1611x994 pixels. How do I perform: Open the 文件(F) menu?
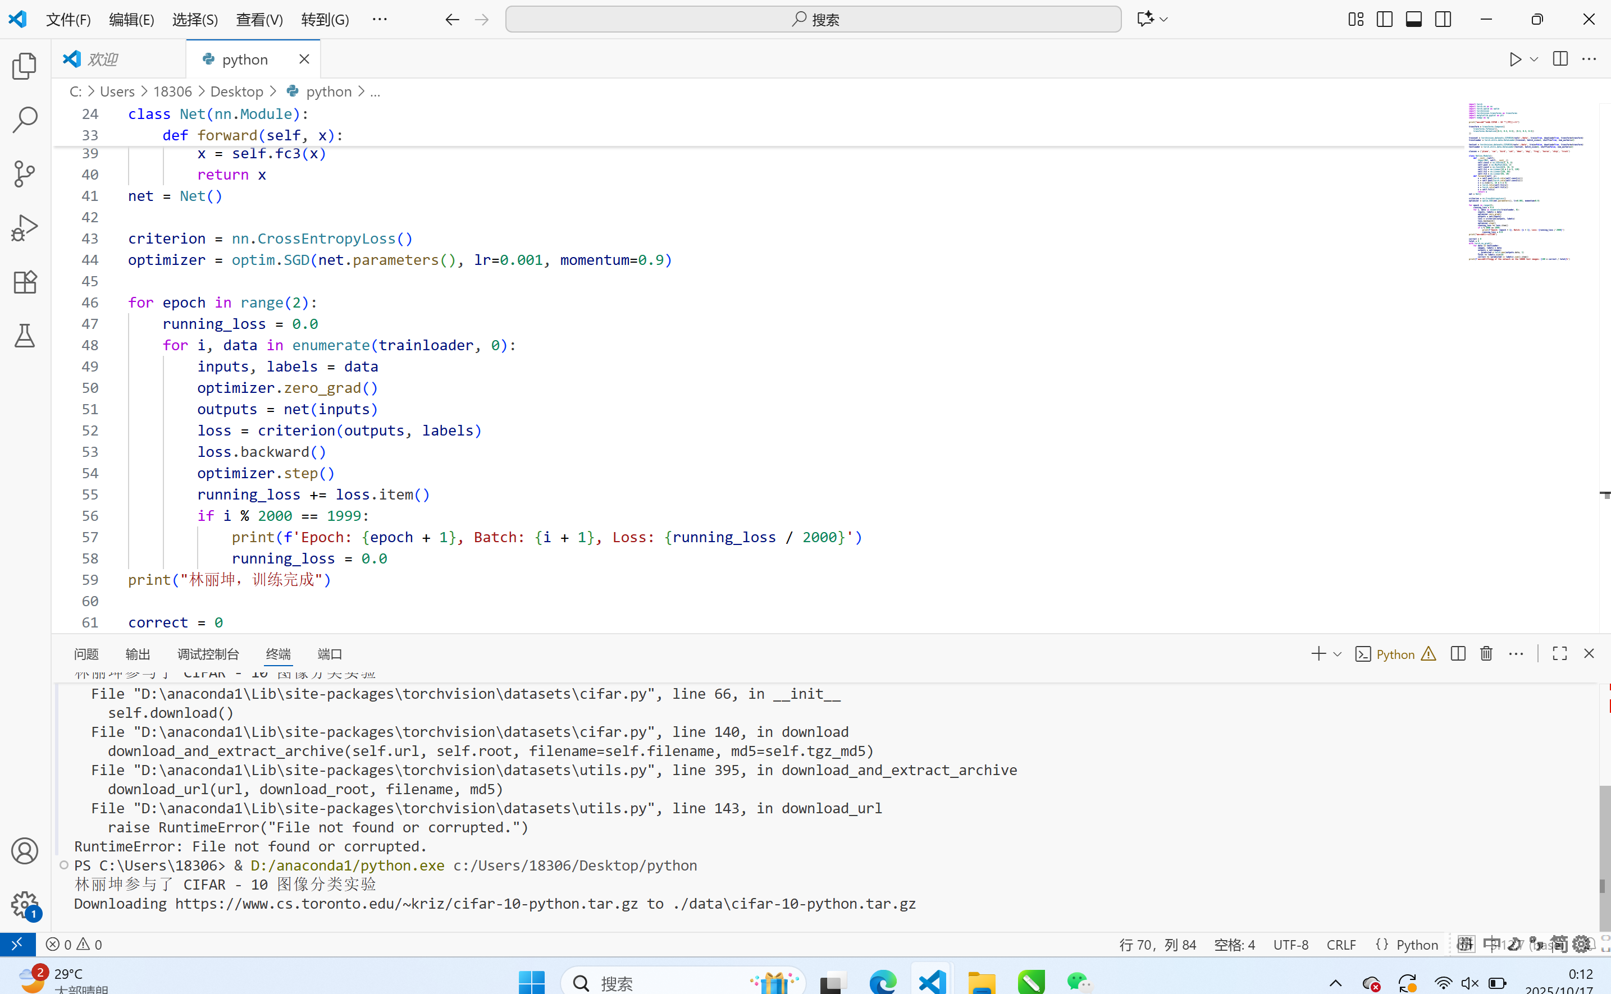click(x=68, y=20)
